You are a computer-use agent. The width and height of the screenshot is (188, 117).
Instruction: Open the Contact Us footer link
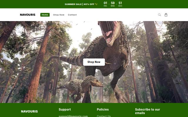104,116
